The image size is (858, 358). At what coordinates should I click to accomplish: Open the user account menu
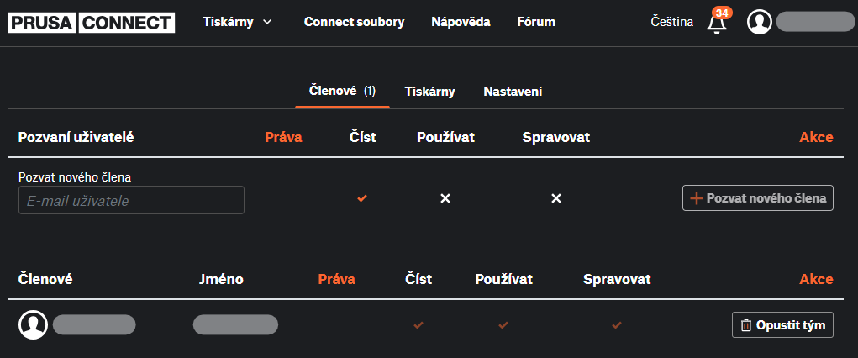(x=813, y=22)
